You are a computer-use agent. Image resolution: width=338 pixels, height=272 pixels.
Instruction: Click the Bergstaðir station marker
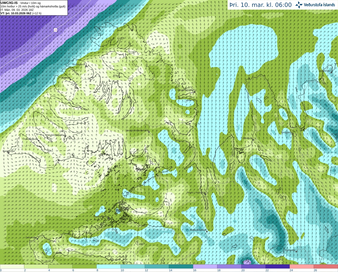click(x=292, y=134)
